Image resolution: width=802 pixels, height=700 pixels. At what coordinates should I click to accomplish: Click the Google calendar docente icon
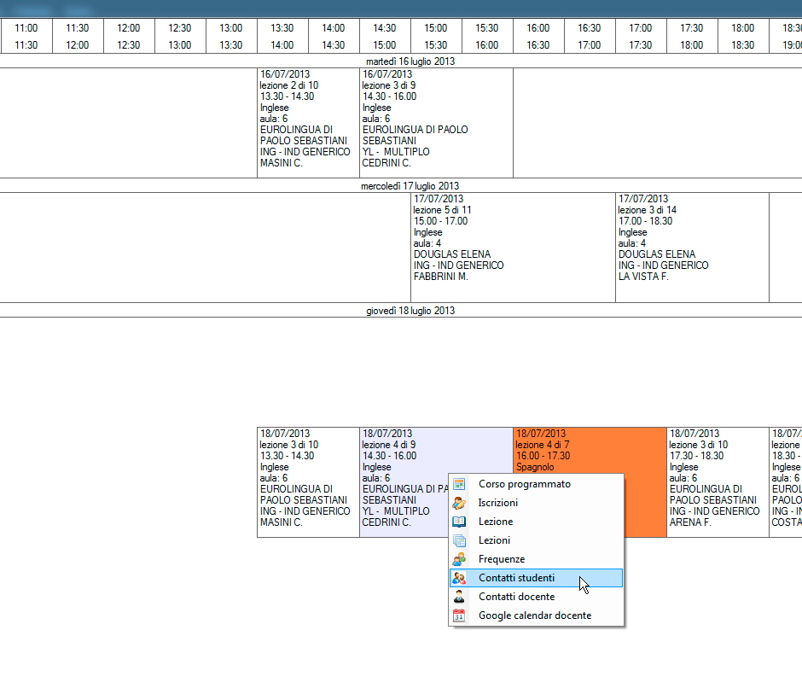pos(459,615)
